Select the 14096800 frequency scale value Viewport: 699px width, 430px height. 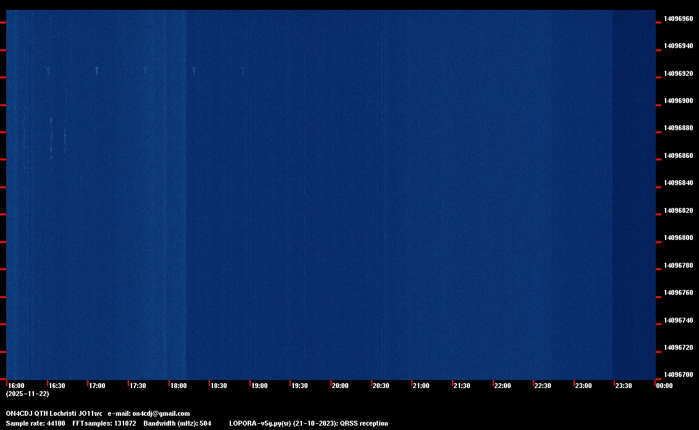coord(678,238)
